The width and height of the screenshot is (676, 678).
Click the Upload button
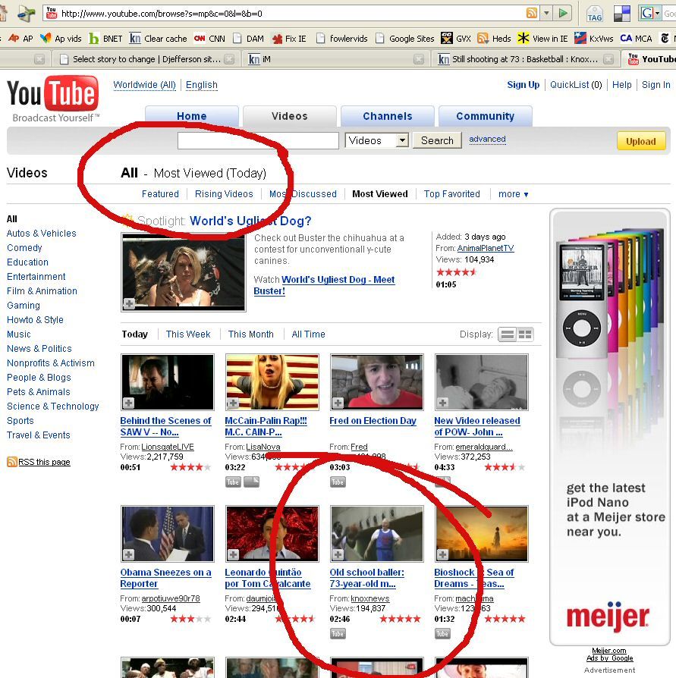coord(641,141)
